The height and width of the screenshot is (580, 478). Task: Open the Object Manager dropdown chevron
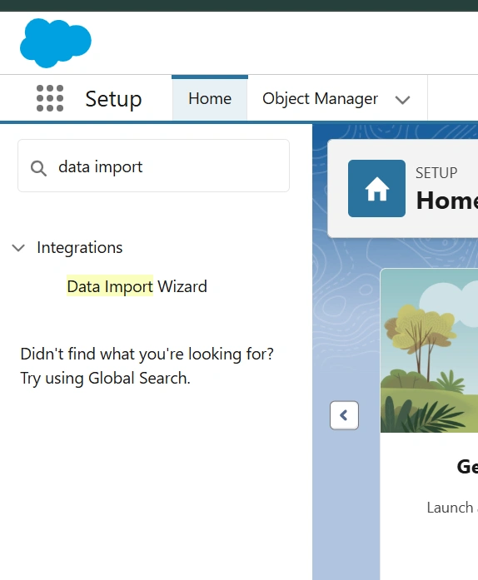click(402, 100)
